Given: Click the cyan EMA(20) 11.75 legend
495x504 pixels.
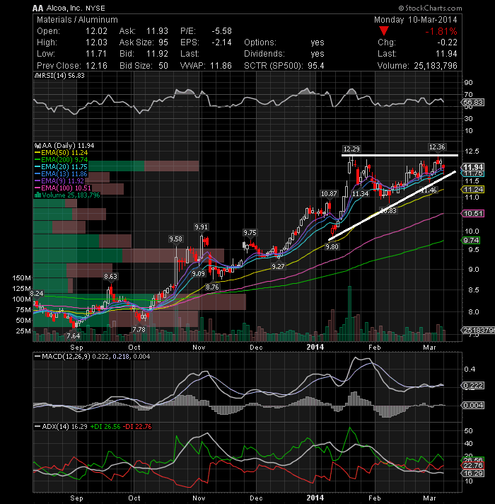Looking at the screenshot, I should click(x=62, y=167).
